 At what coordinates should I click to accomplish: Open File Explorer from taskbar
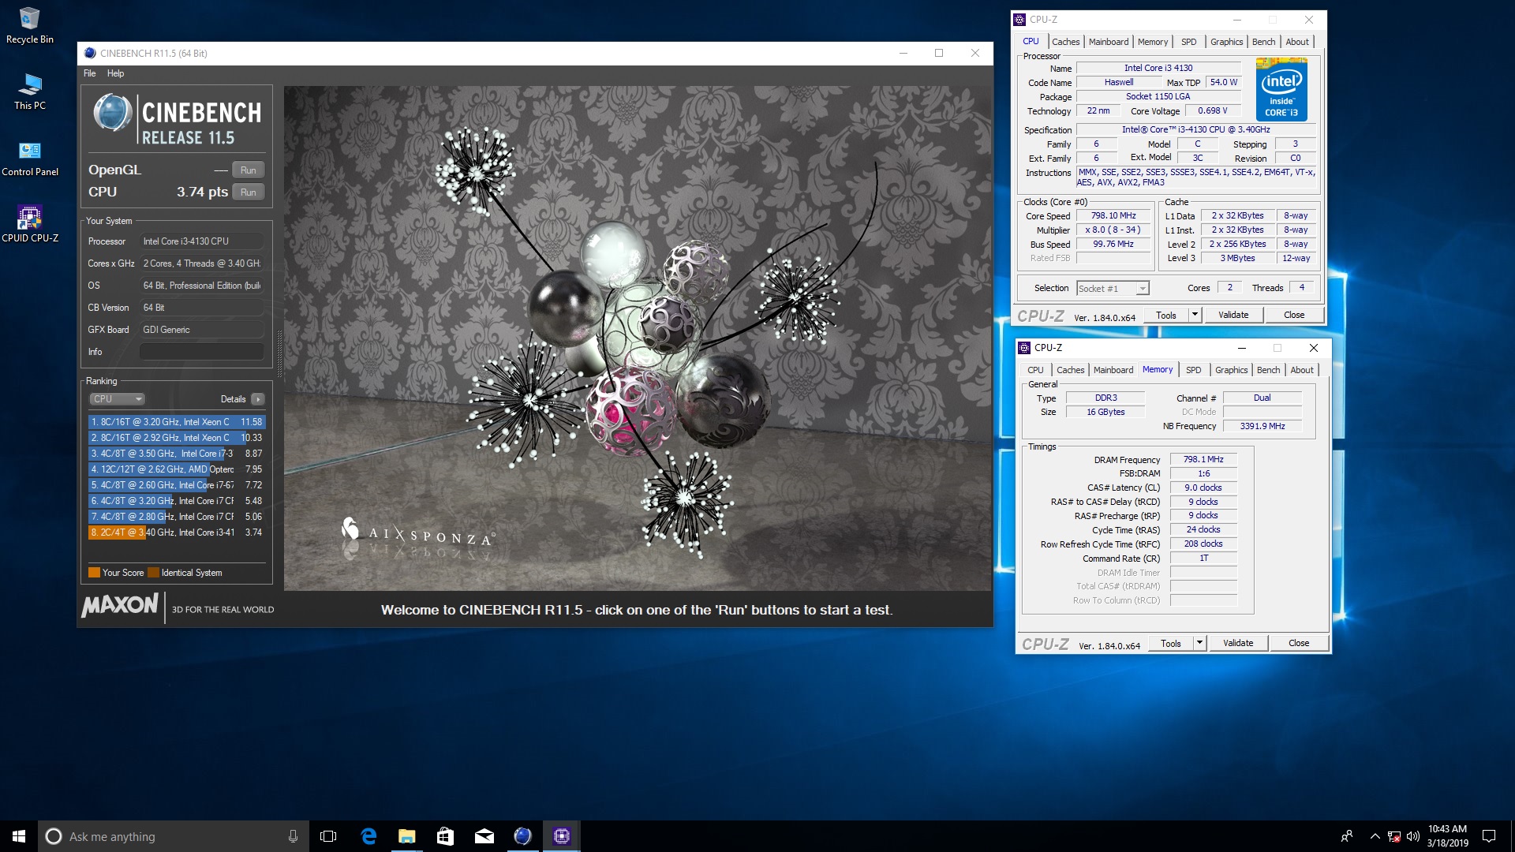(x=406, y=836)
